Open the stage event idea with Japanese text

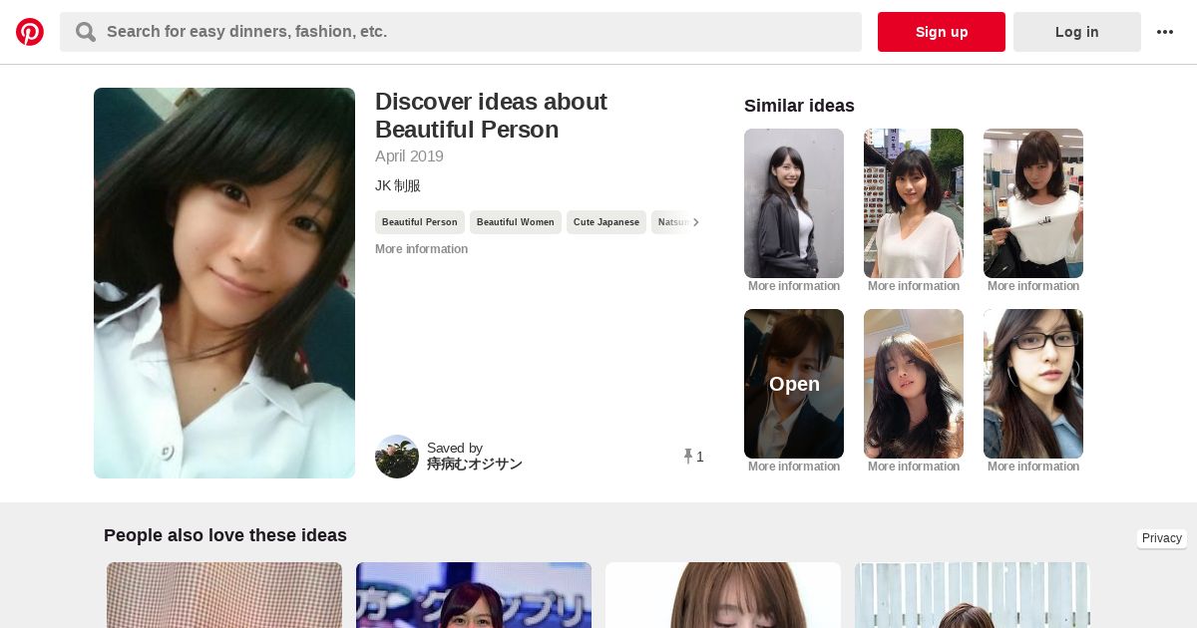[x=474, y=595]
